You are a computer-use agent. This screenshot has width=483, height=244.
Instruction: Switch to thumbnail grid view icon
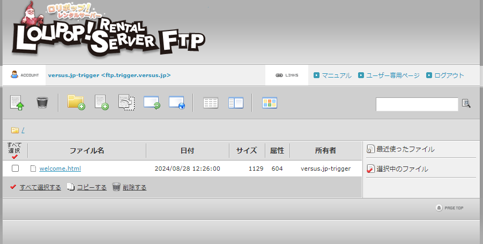270,103
